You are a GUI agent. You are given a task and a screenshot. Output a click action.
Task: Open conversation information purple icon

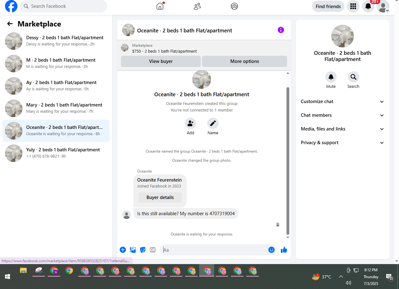click(281, 30)
